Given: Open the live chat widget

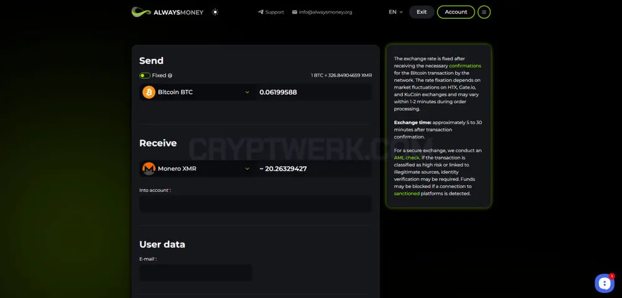Looking at the screenshot, I should tap(604, 283).
